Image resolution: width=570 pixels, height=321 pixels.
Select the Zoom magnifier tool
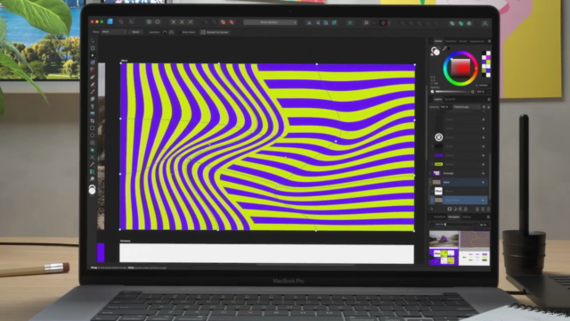pyautogui.click(x=93, y=179)
